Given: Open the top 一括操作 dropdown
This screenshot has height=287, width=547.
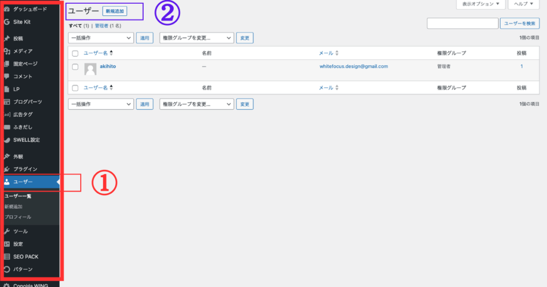Looking at the screenshot, I should tap(101, 38).
